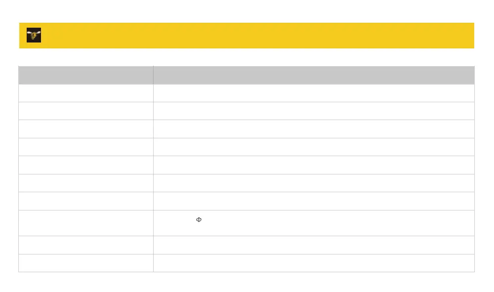Click the Φ symbol in the table

click(199, 219)
